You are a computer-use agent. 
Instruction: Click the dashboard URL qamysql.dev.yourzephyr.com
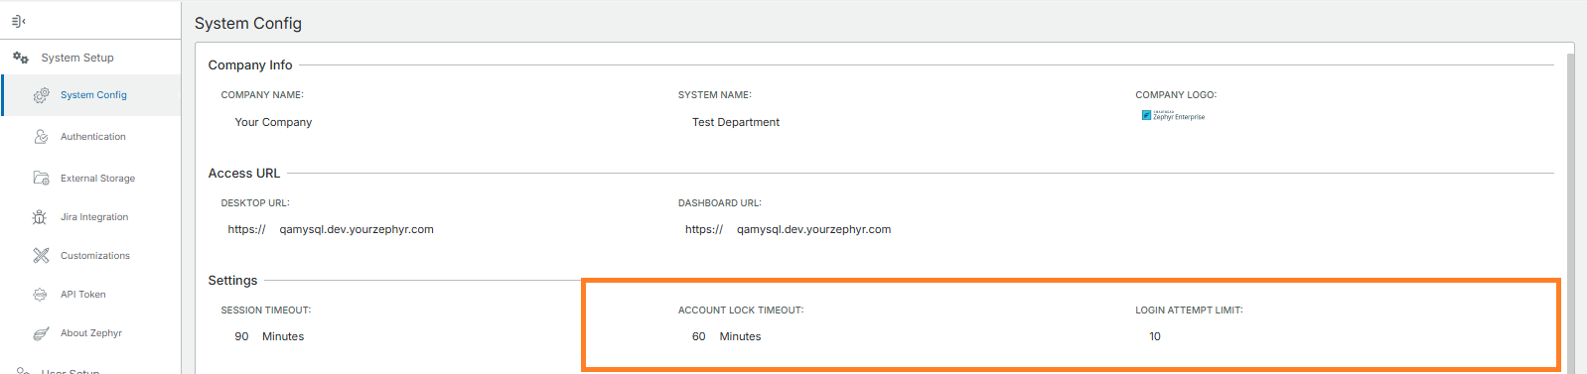point(813,229)
